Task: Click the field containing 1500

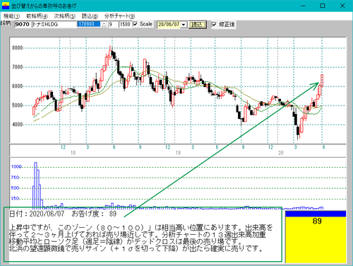Action: pyautogui.click(x=125, y=24)
